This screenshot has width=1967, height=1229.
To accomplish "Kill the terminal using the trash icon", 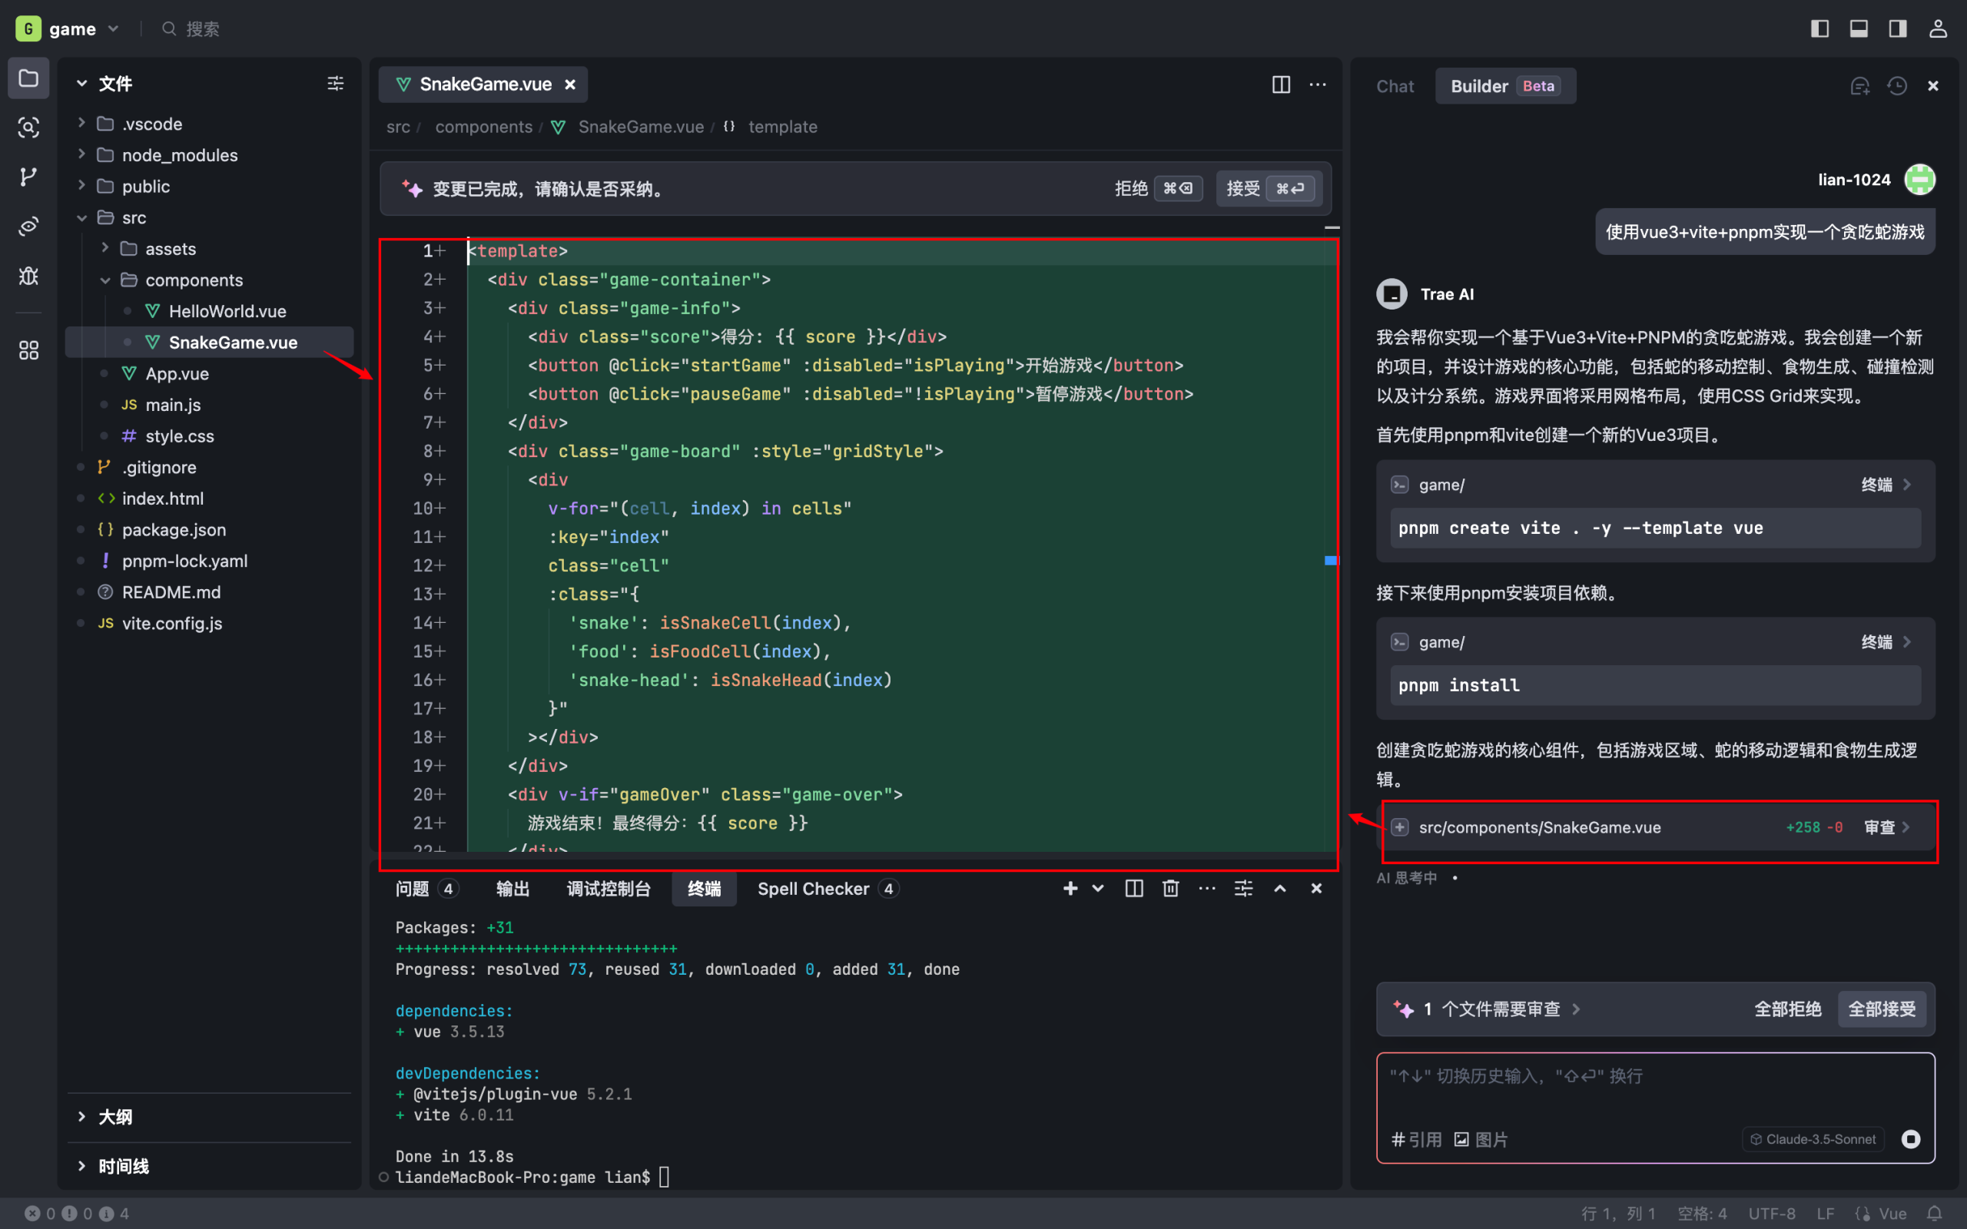I will [x=1169, y=889].
